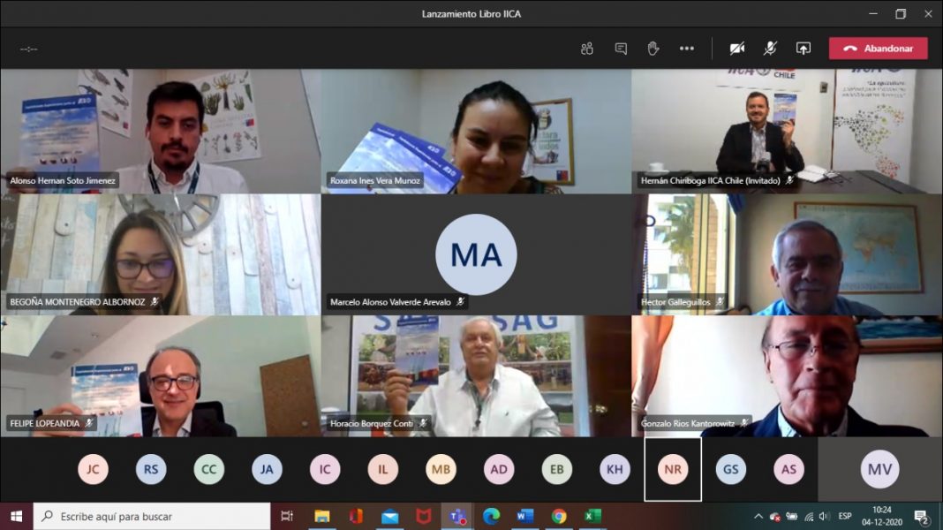Open the Windows Start menu
The image size is (943, 530).
point(16,516)
